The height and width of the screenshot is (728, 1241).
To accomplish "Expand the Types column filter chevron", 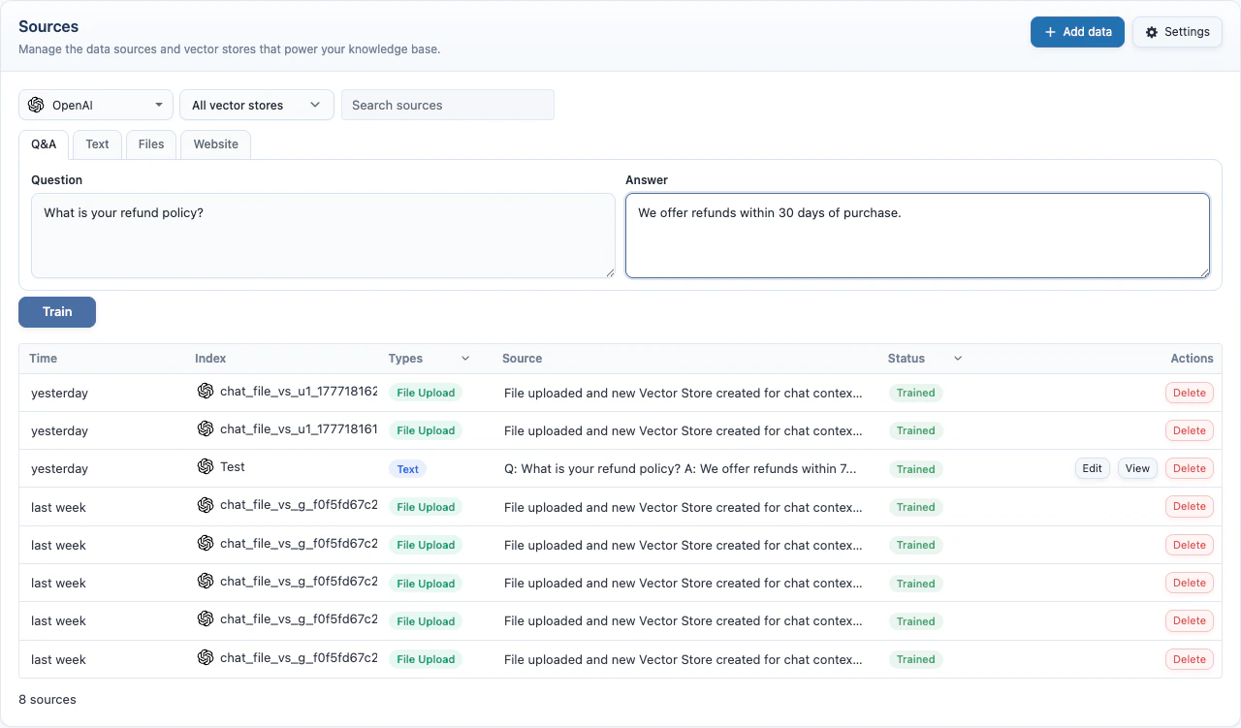I will 464,358.
